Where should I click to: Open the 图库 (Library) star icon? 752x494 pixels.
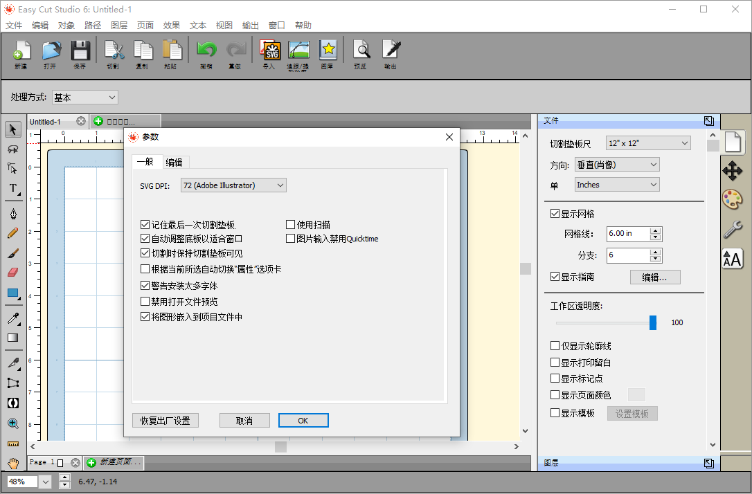point(328,51)
